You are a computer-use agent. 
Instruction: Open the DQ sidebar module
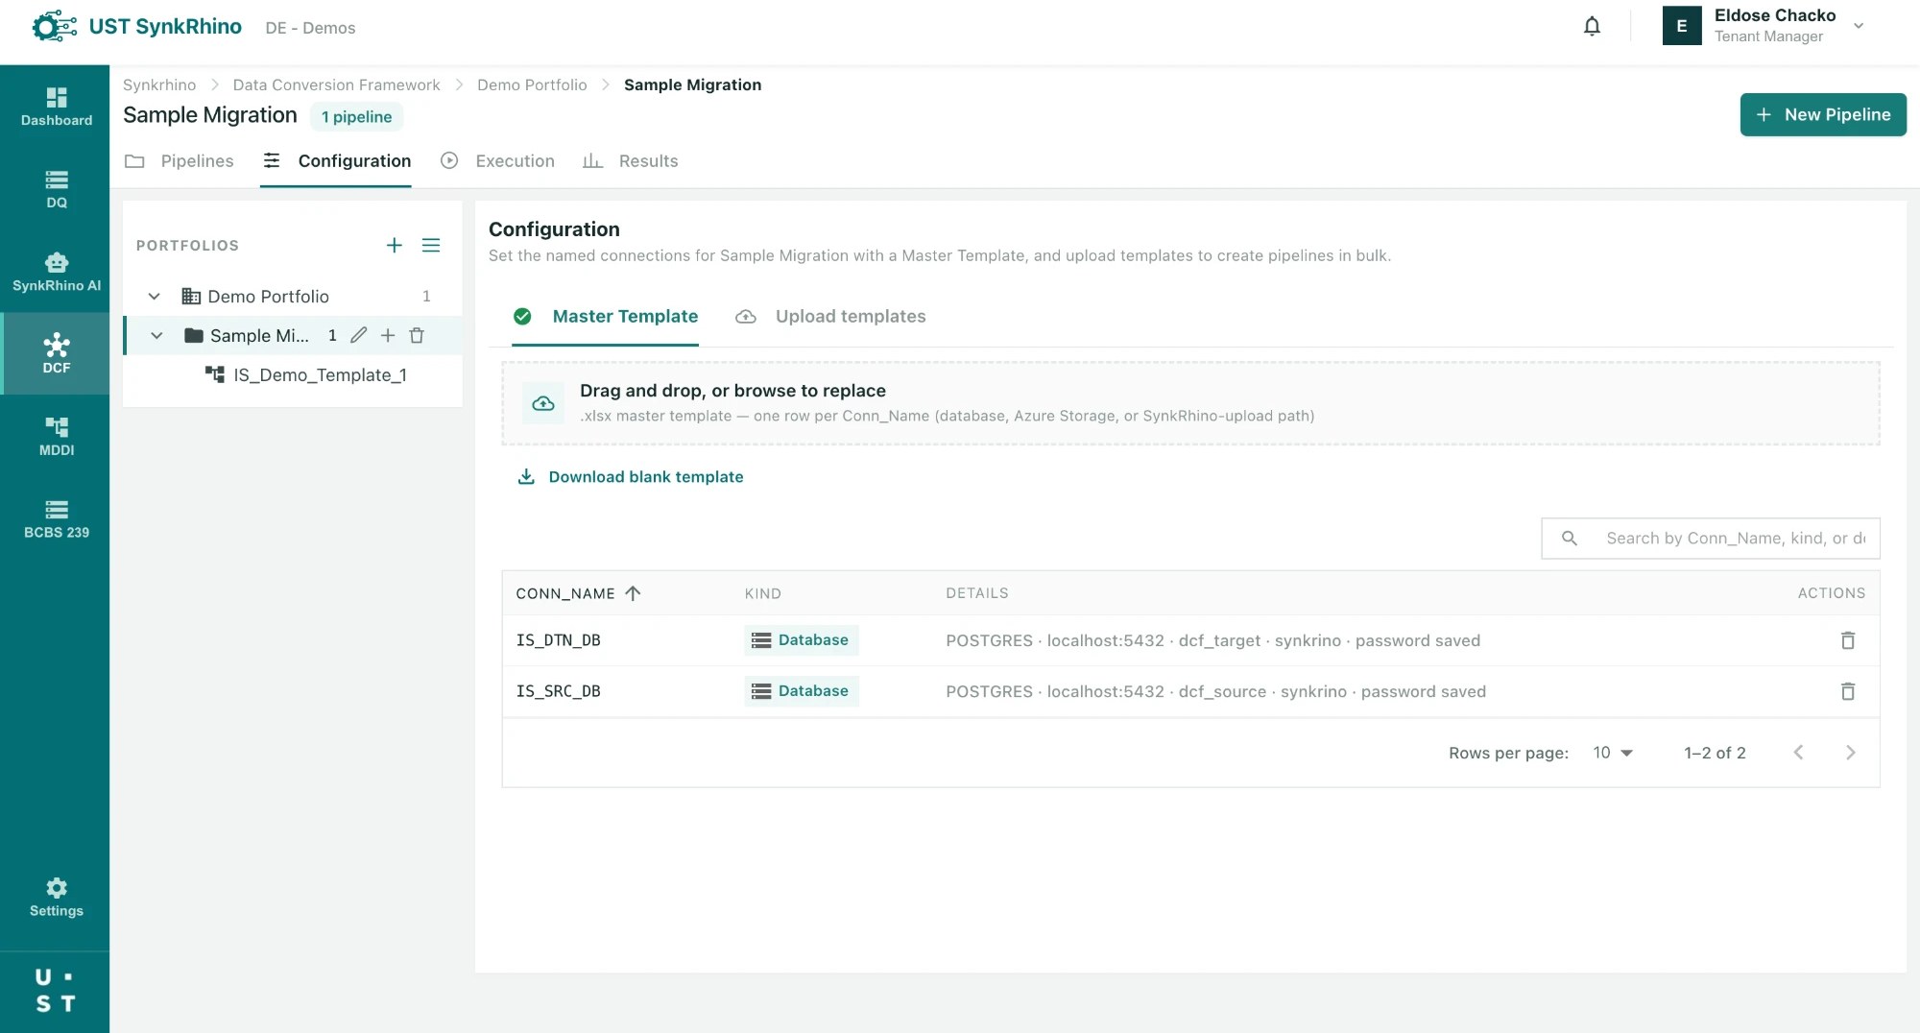click(56, 189)
